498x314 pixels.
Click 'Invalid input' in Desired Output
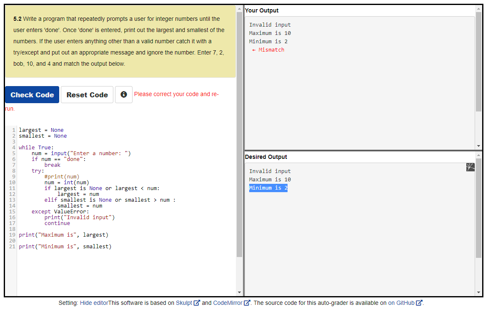[x=270, y=171]
